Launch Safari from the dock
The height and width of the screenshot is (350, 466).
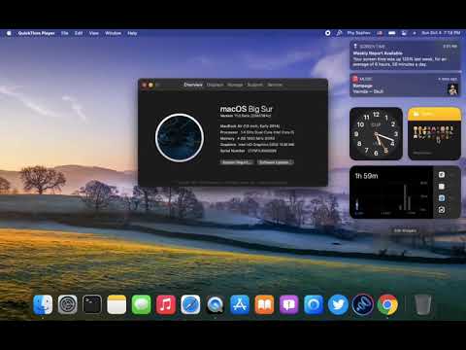coord(190,304)
